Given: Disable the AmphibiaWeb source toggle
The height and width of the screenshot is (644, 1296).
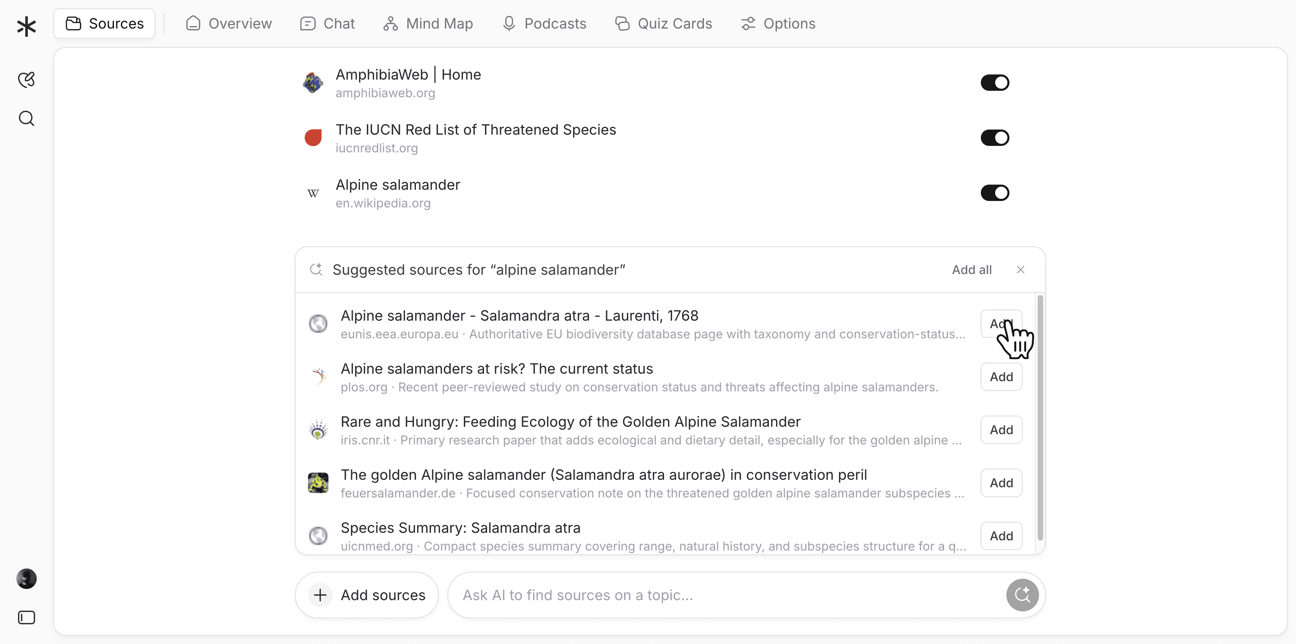Looking at the screenshot, I should (x=995, y=82).
